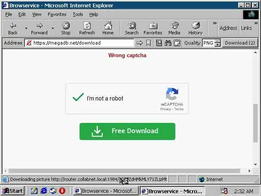Open the Search pane
The image size is (261, 196).
[x=132, y=28]
